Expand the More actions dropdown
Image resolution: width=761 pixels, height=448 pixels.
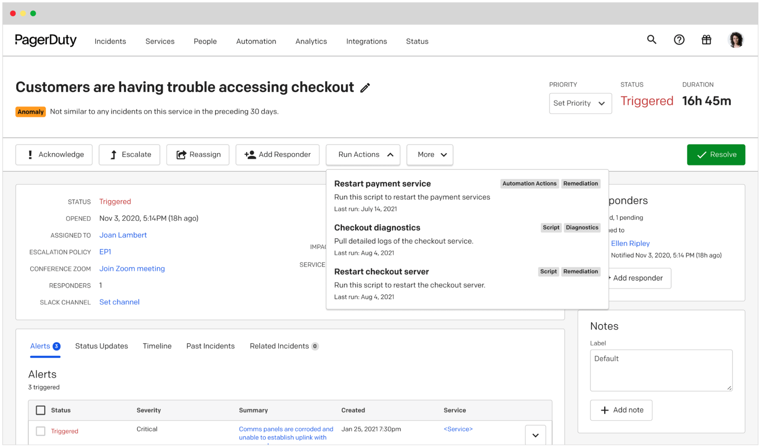click(x=430, y=155)
